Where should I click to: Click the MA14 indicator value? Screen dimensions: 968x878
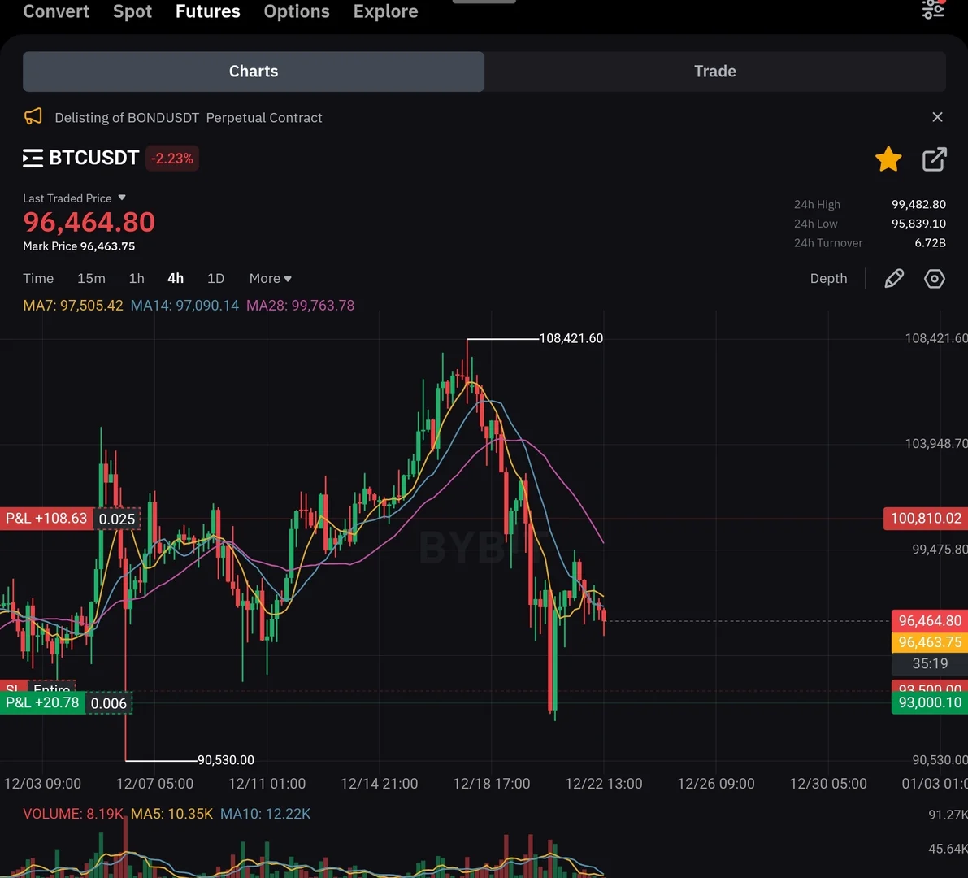point(184,306)
